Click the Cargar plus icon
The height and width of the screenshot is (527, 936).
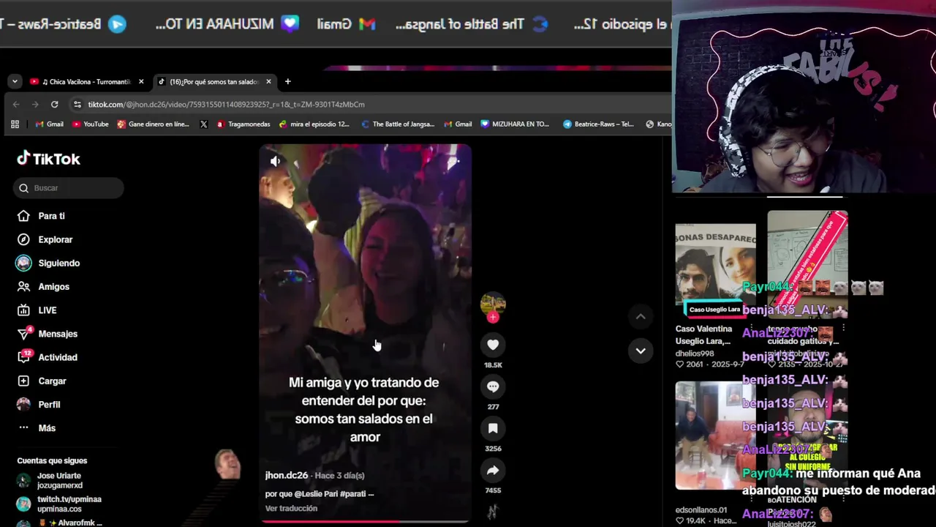coord(23,381)
